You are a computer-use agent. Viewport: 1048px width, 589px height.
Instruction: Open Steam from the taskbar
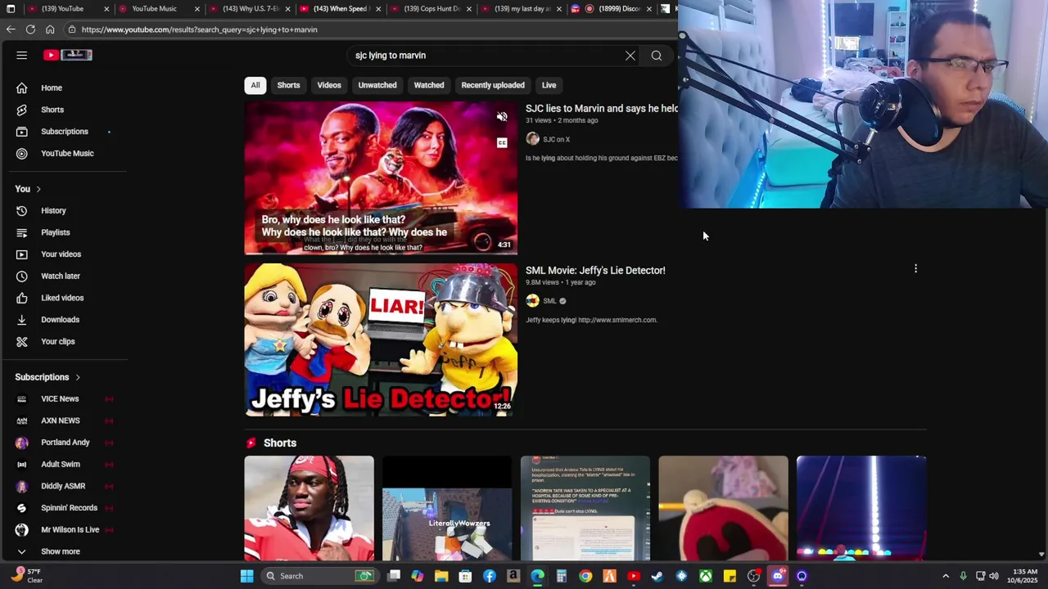pos(657,576)
